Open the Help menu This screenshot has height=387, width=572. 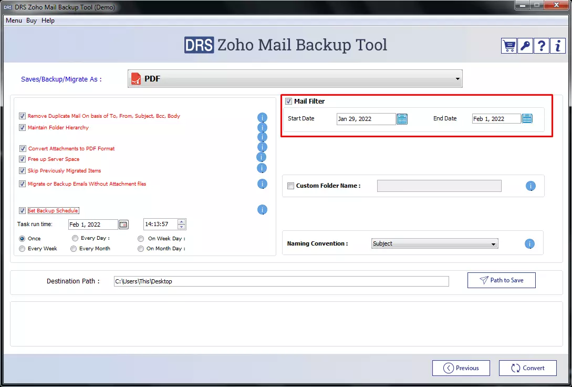pyautogui.click(x=48, y=21)
